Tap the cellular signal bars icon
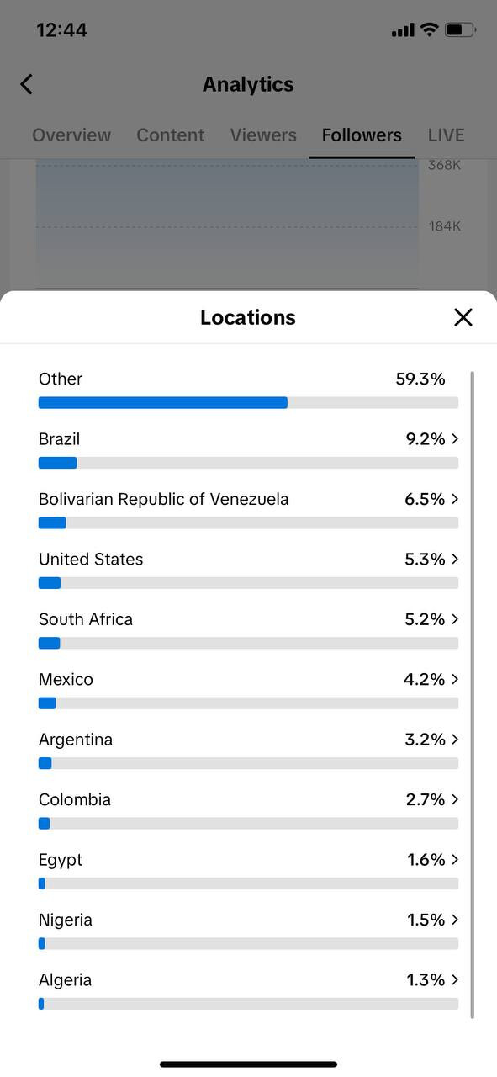 pyautogui.click(x=403, y=30)
